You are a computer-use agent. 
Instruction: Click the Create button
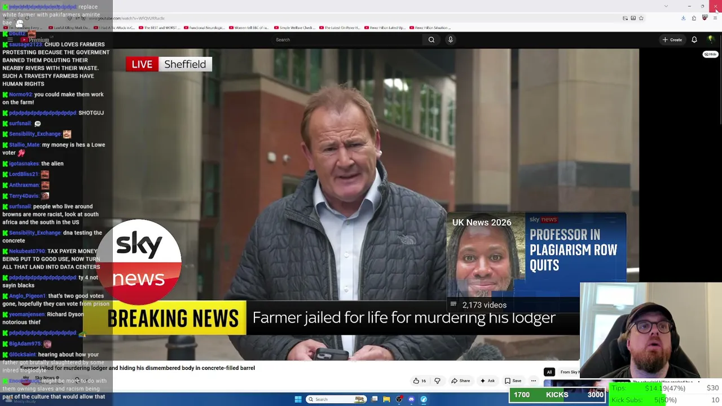[672, 39]
